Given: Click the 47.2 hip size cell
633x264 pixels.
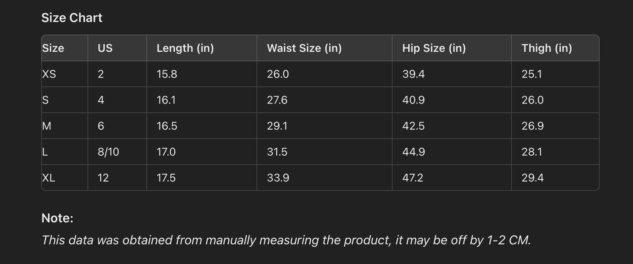Looking at the screenshot, I should [x=413, y=178].
